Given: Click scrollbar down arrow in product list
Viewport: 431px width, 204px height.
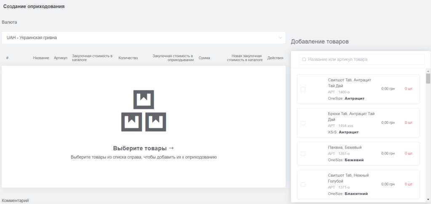Looking at the screenshot, I should [x=428, y=199].
